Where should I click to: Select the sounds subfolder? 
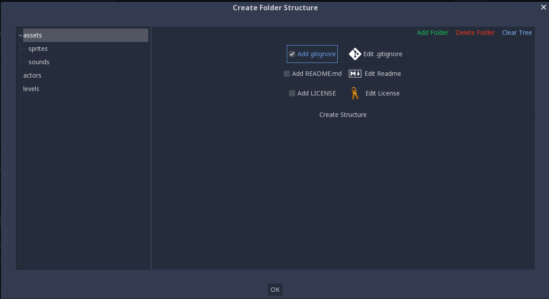pos(39,62)
